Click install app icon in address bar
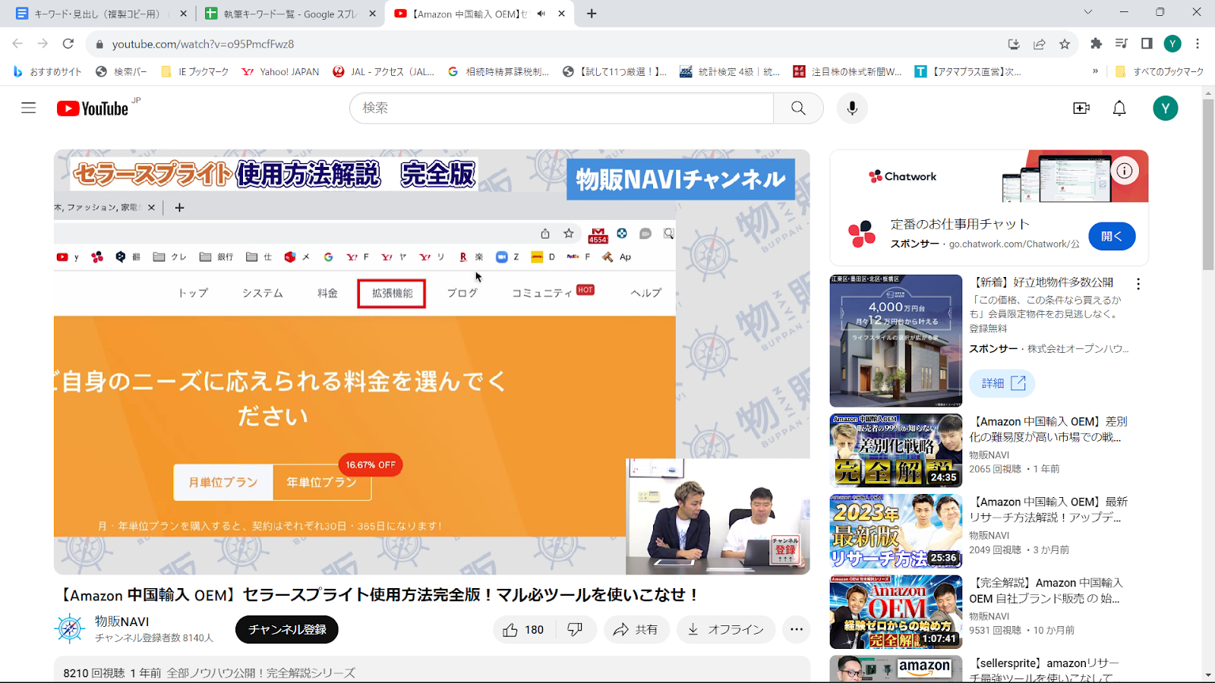1215x683 pixels. (1014, 44)
